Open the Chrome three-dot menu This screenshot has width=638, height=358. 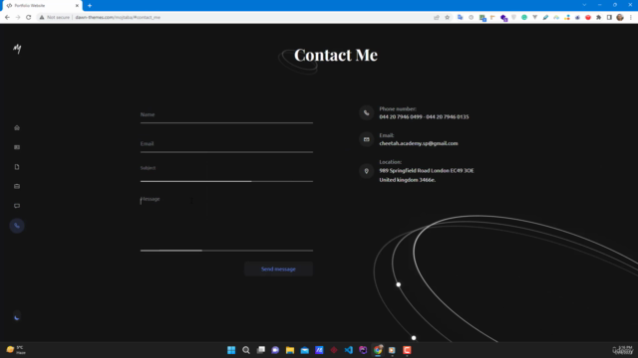click(x=631, y=17)
